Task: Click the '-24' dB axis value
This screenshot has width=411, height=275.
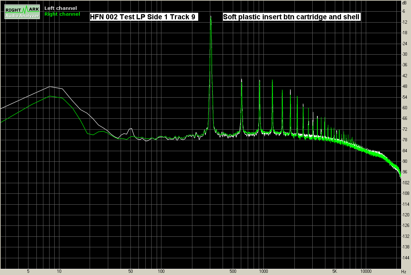Action: pyautogui.click(x=404, y=43)
